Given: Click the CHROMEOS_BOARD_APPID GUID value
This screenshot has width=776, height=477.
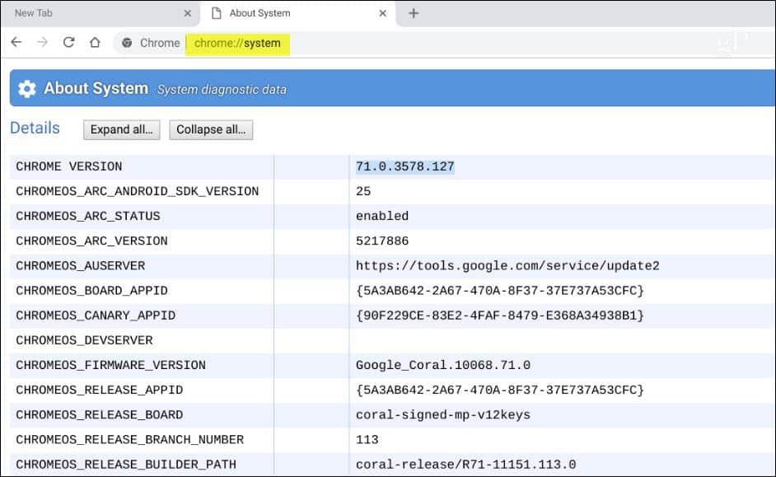Looking at the screenshot, I should [500, 291].
